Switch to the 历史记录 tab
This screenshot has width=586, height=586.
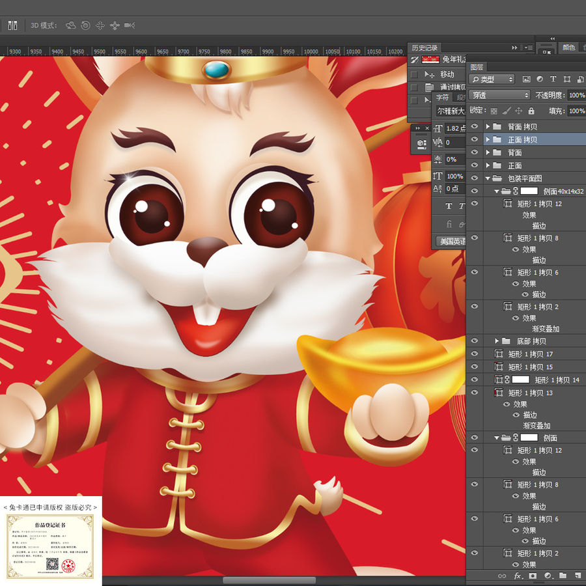[424, 48]
